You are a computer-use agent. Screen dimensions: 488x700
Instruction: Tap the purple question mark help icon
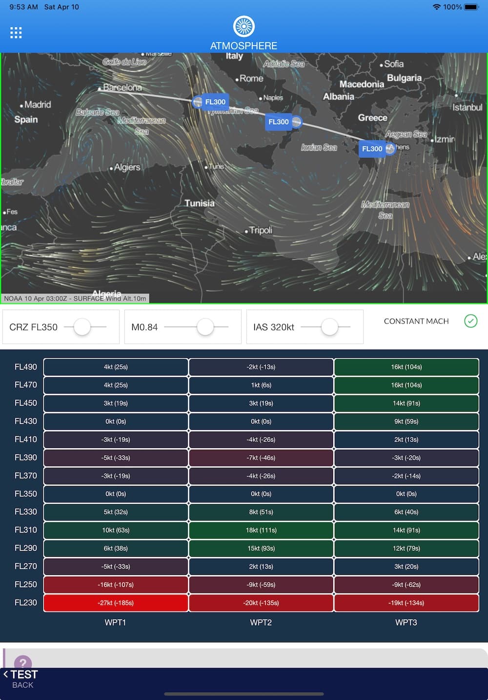click(23, 661)
